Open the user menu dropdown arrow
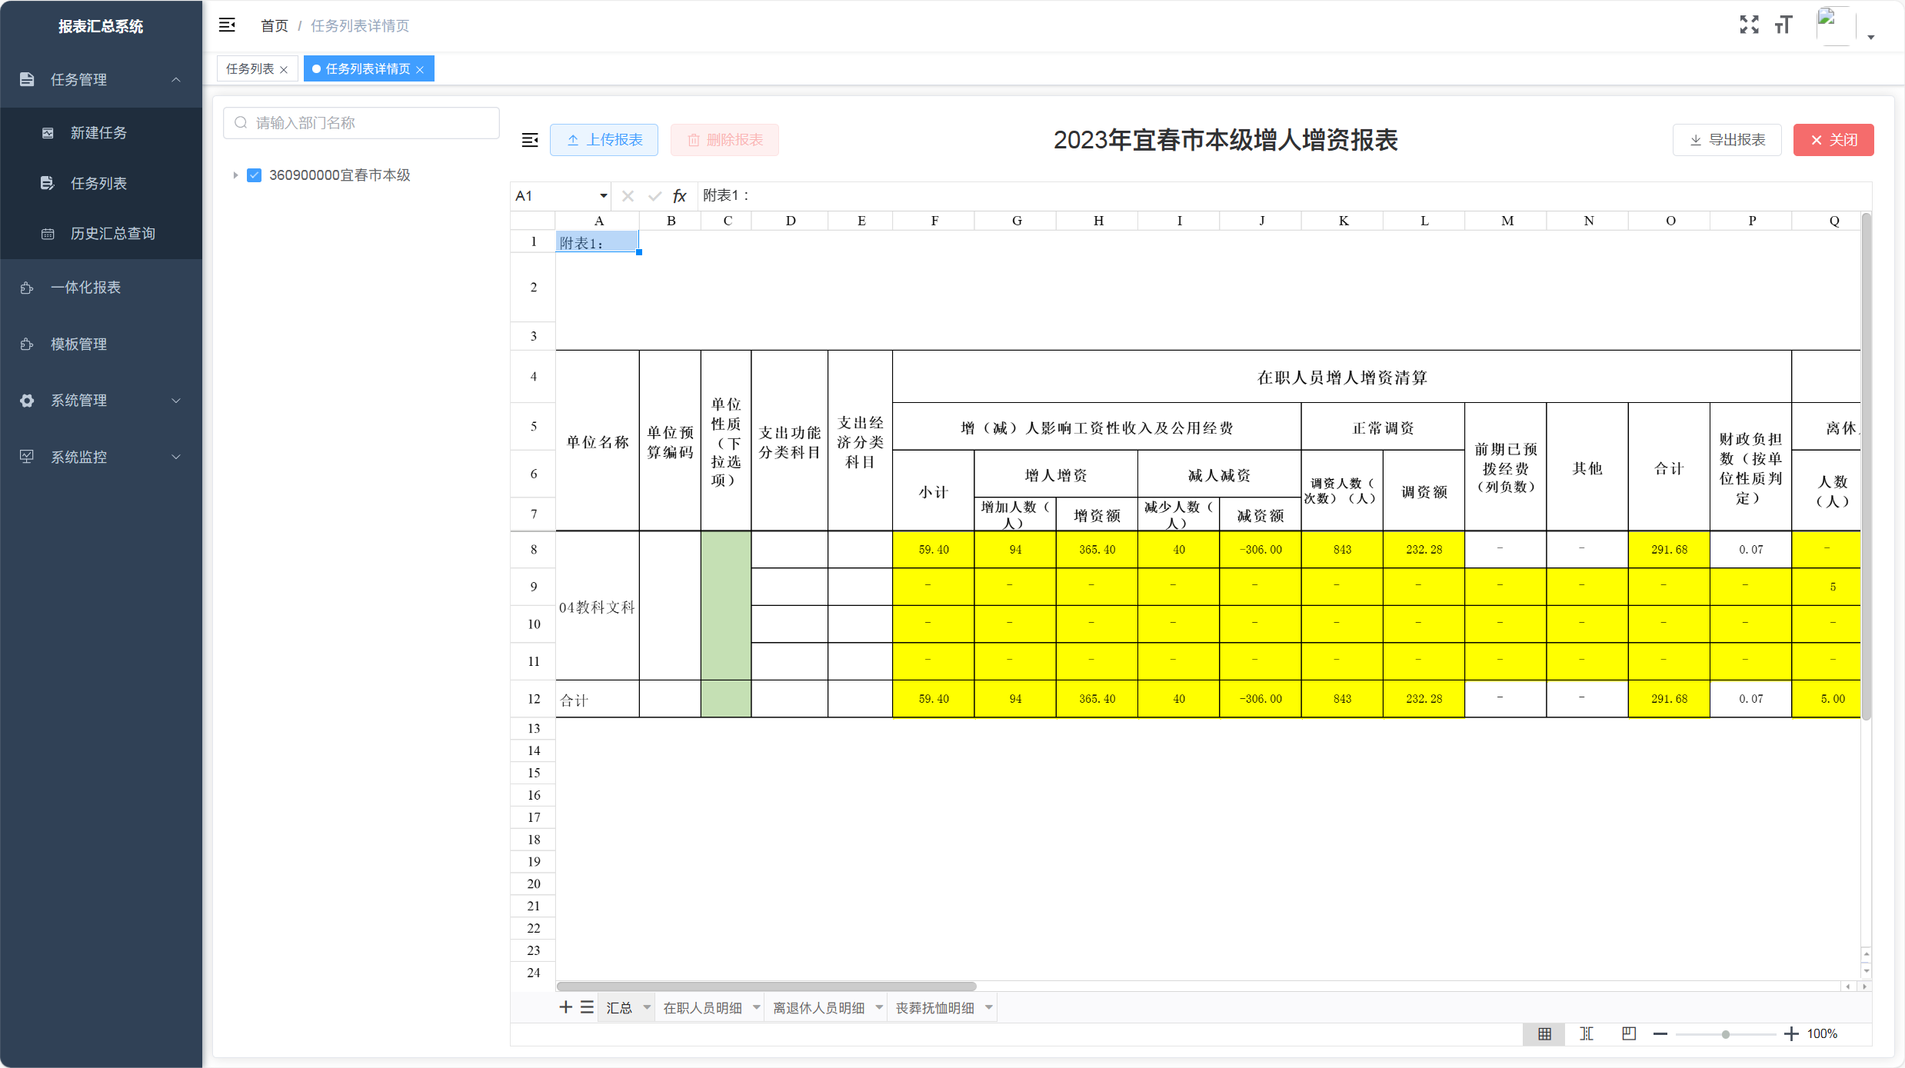Viewport: 1905px width, 1068px height. (x=1871, y=36)
